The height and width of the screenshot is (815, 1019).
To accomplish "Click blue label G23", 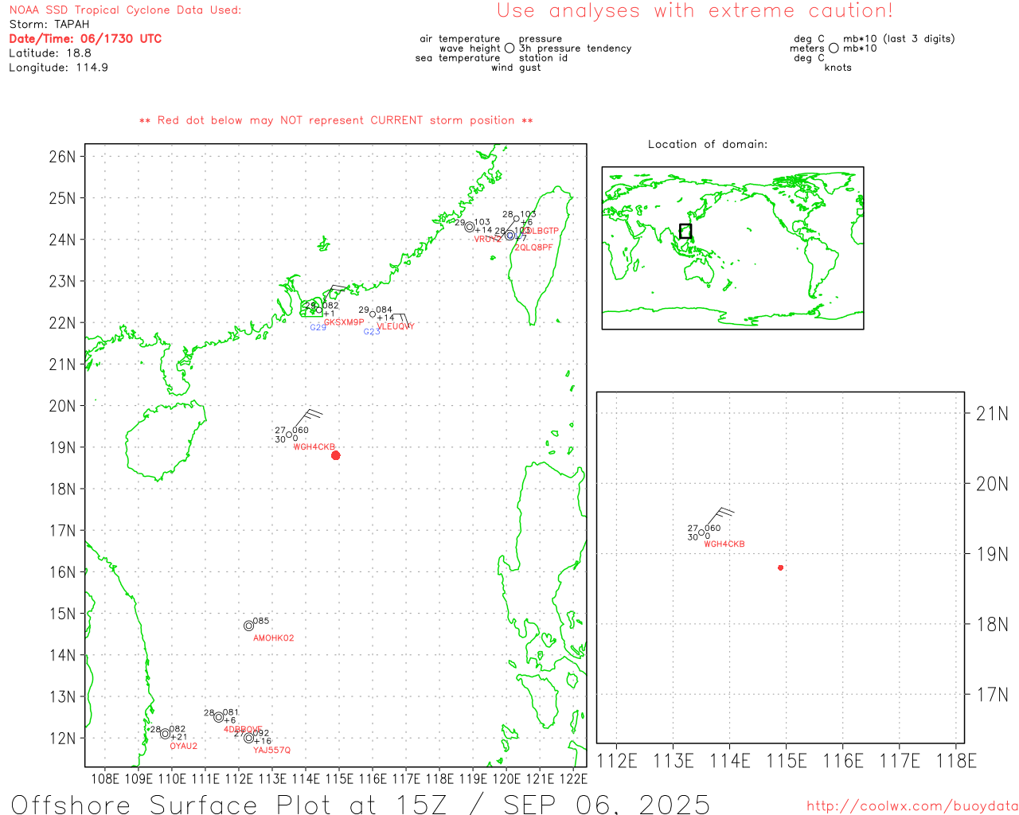I will [372, 332].
